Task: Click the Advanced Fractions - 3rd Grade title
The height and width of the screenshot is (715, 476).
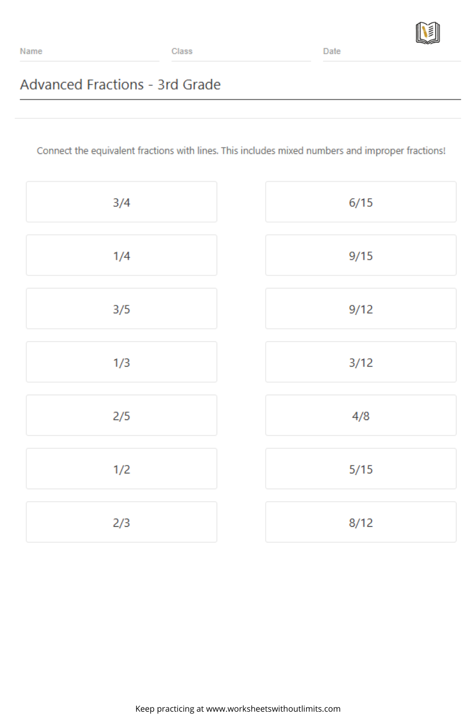Action: (x=120, y=84)
